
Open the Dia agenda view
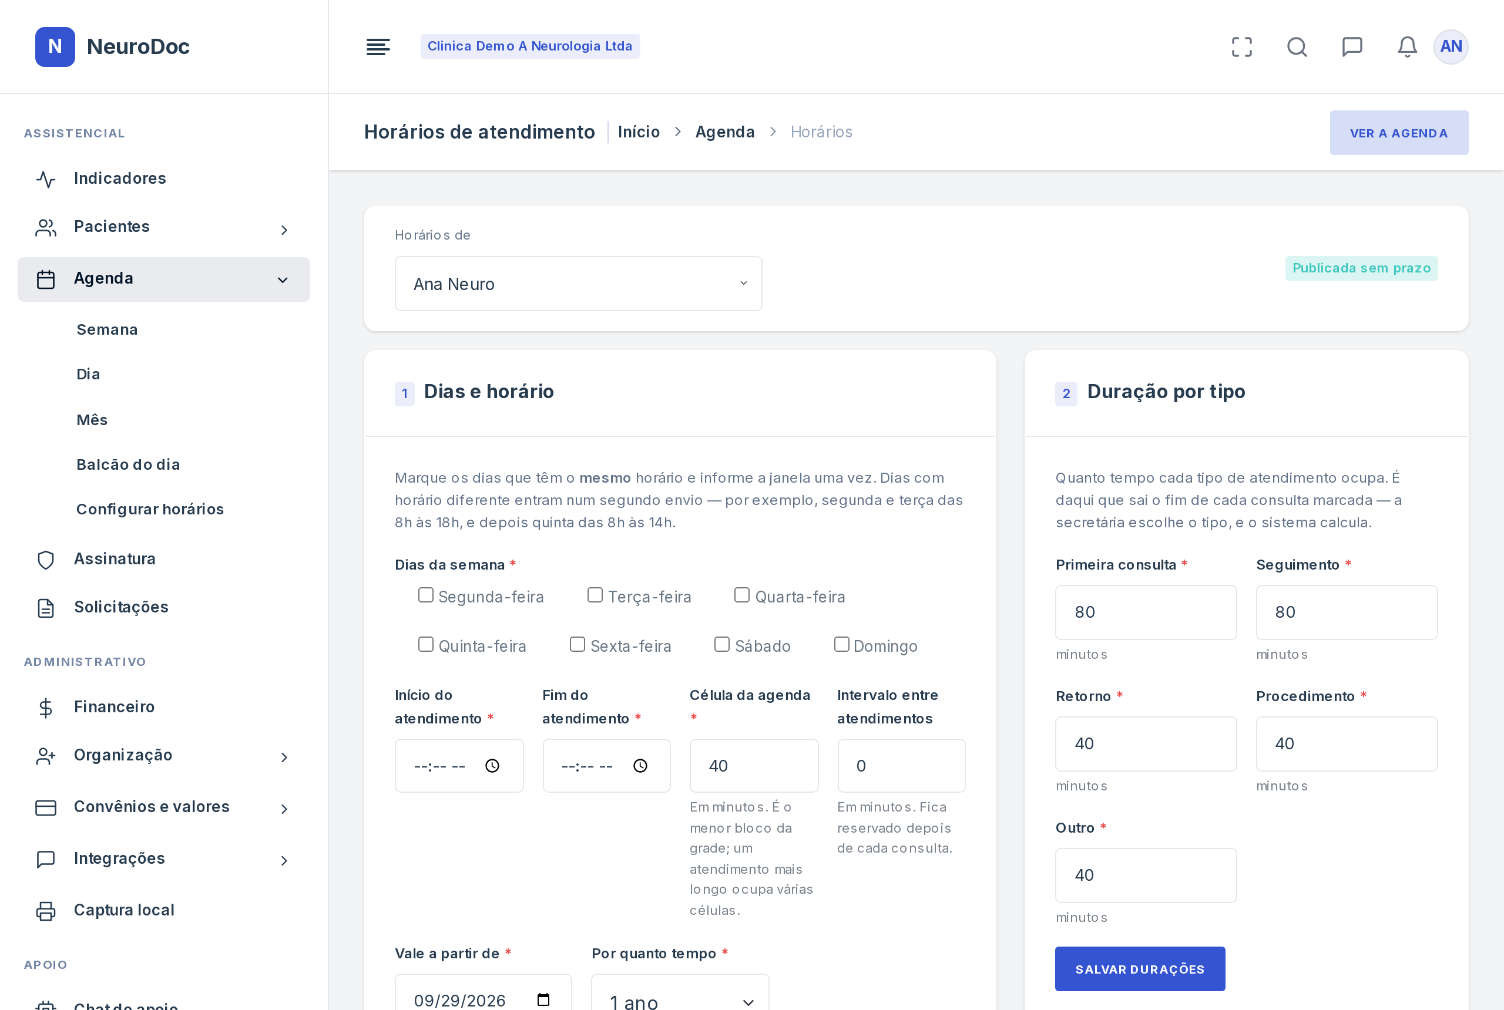point(88,374)
